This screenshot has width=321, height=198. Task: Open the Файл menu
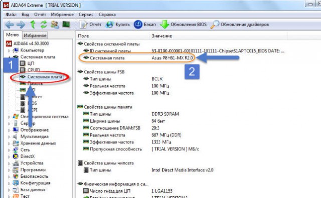[x=11, y=15]
